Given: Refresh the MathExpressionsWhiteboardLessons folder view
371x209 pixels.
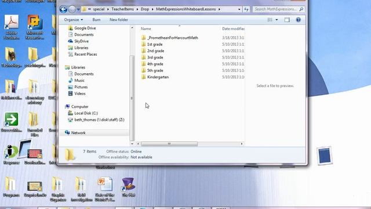Looking at the screenshot, I should 246,9.
